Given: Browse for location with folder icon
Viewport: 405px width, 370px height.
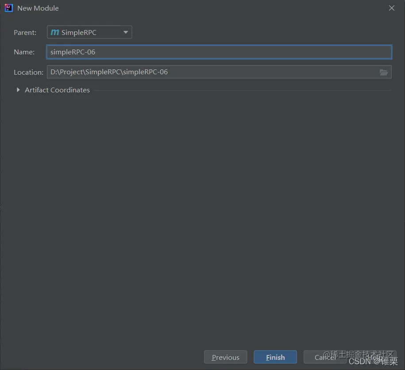Looking at the screenshot, I should (x=384, y=72).
